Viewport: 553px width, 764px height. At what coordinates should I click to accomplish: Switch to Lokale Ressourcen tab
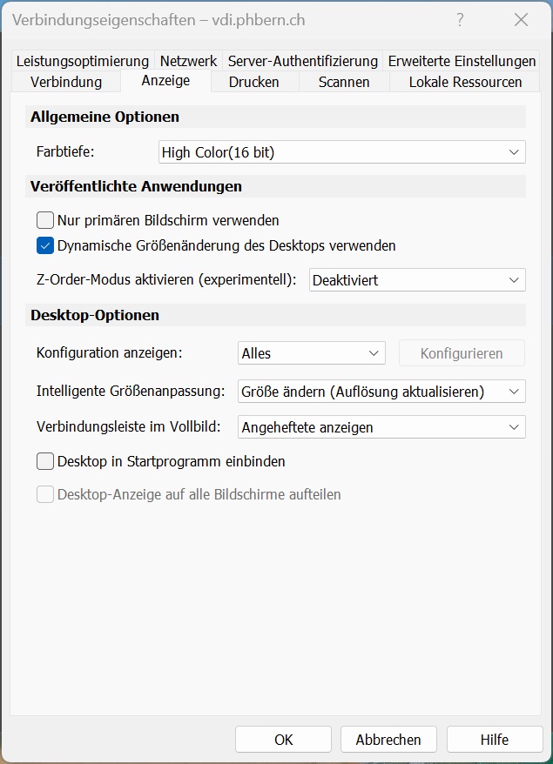[462, 81]
